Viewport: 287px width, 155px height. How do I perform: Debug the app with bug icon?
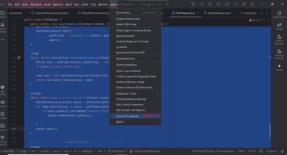point(167,4)
